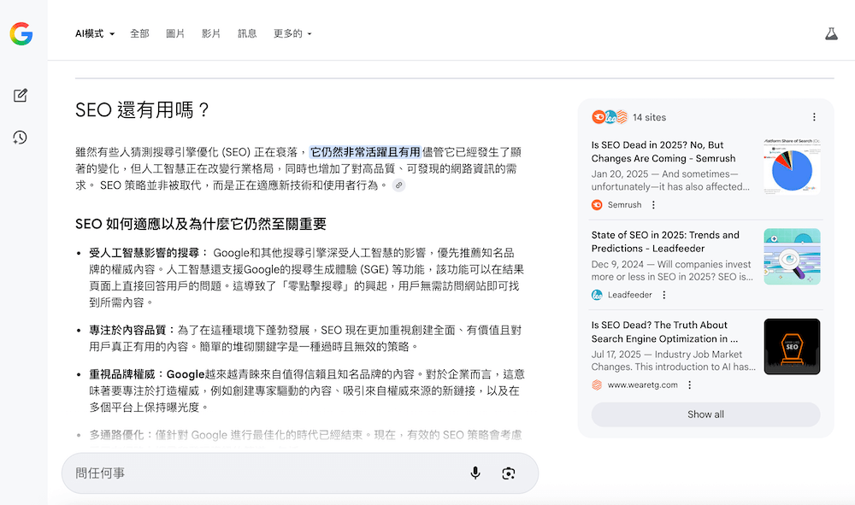This screenshot has height=505, width=855.
Task: Open the magnifier thumbnail for Leadfeeder
Action: pos(792,256)
